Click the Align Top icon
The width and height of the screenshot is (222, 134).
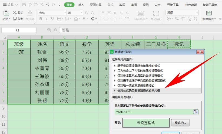tap(103, 12)
